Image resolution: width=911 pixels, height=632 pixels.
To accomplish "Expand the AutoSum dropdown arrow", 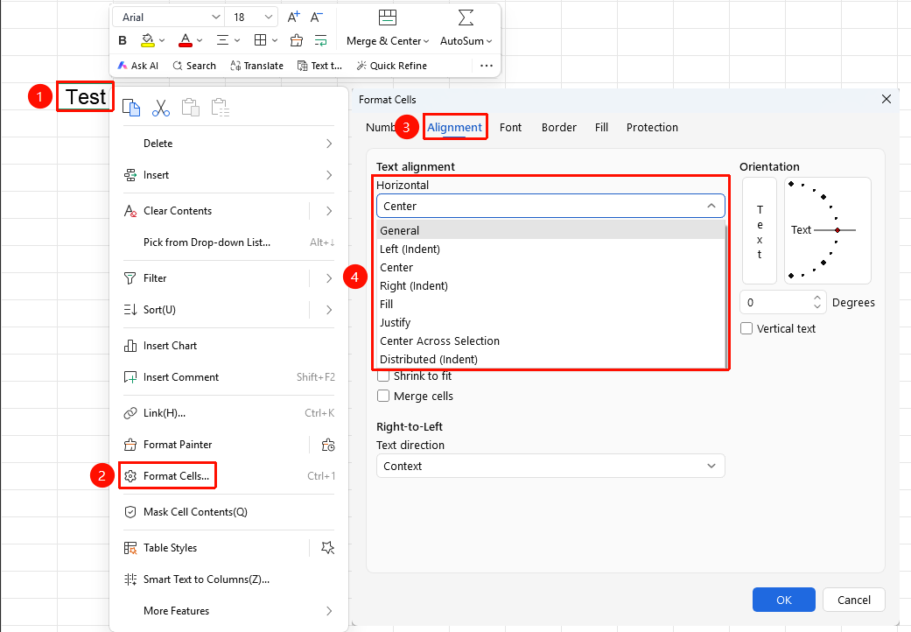I will click(489, 41).
